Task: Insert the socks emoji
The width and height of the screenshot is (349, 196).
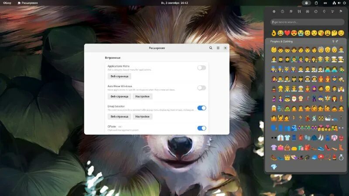Action: [321, 138]
